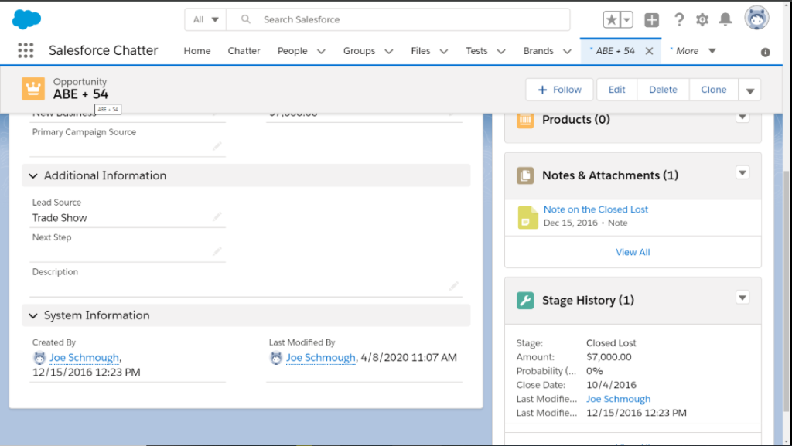This screenshot has width=792, height=446.
Task: Select the Tests tab
Action: click(x=476, y=50)
